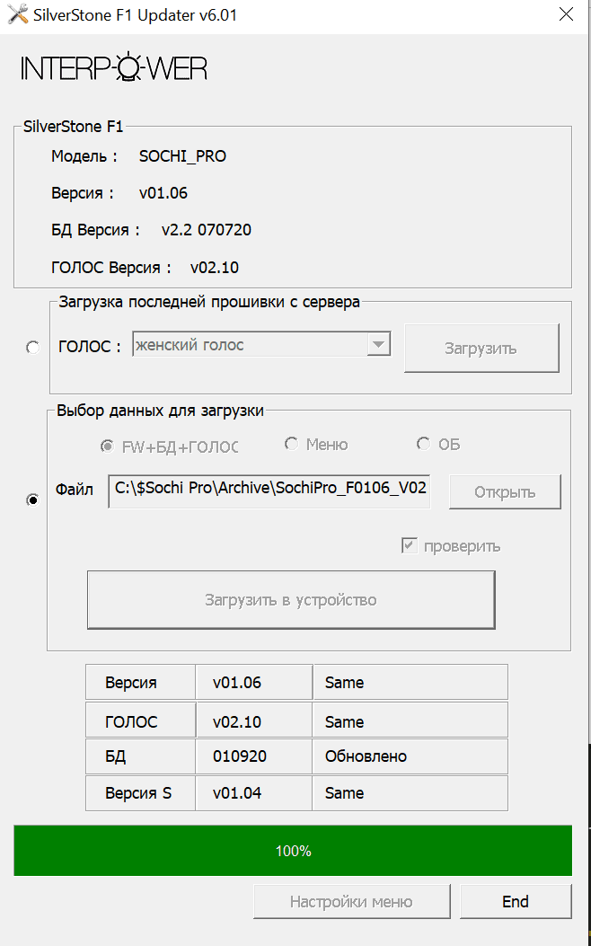Click the wrench icon in title bar
Screen dimensions: 591x946
coord(17,14)
